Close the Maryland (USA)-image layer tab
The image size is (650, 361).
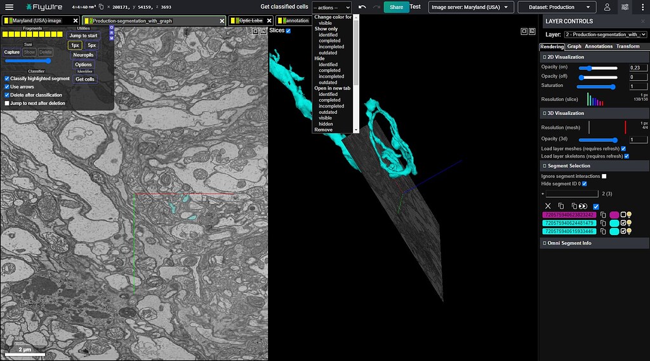click(76, 21)
